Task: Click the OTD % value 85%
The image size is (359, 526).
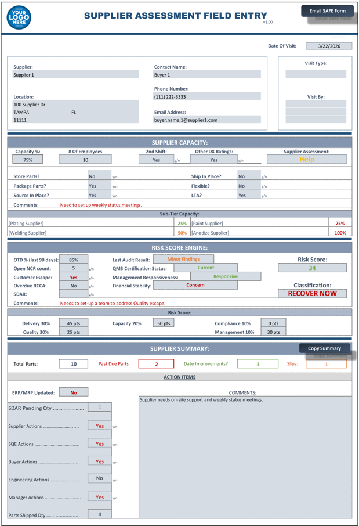Action: 74,260
